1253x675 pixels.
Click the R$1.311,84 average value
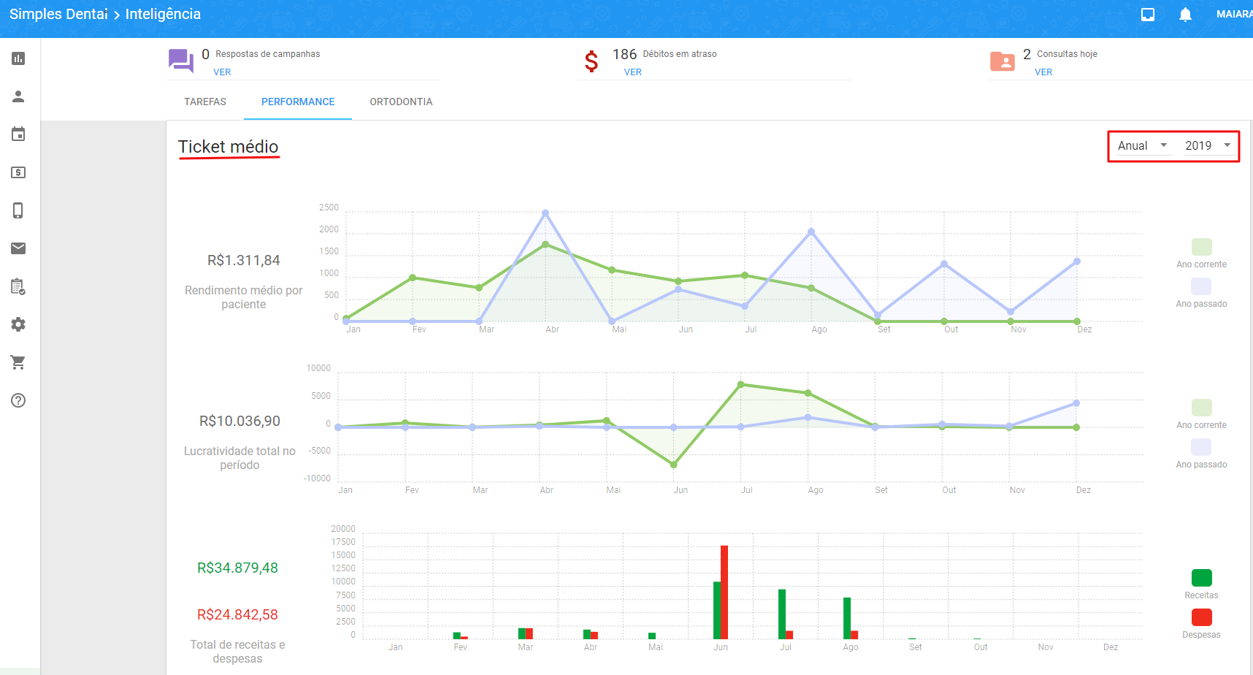coord(244,261)
